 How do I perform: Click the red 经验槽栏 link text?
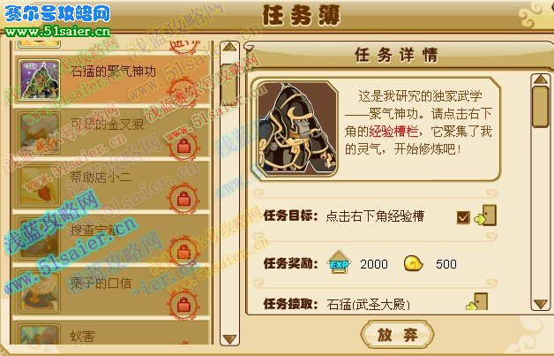393,132
